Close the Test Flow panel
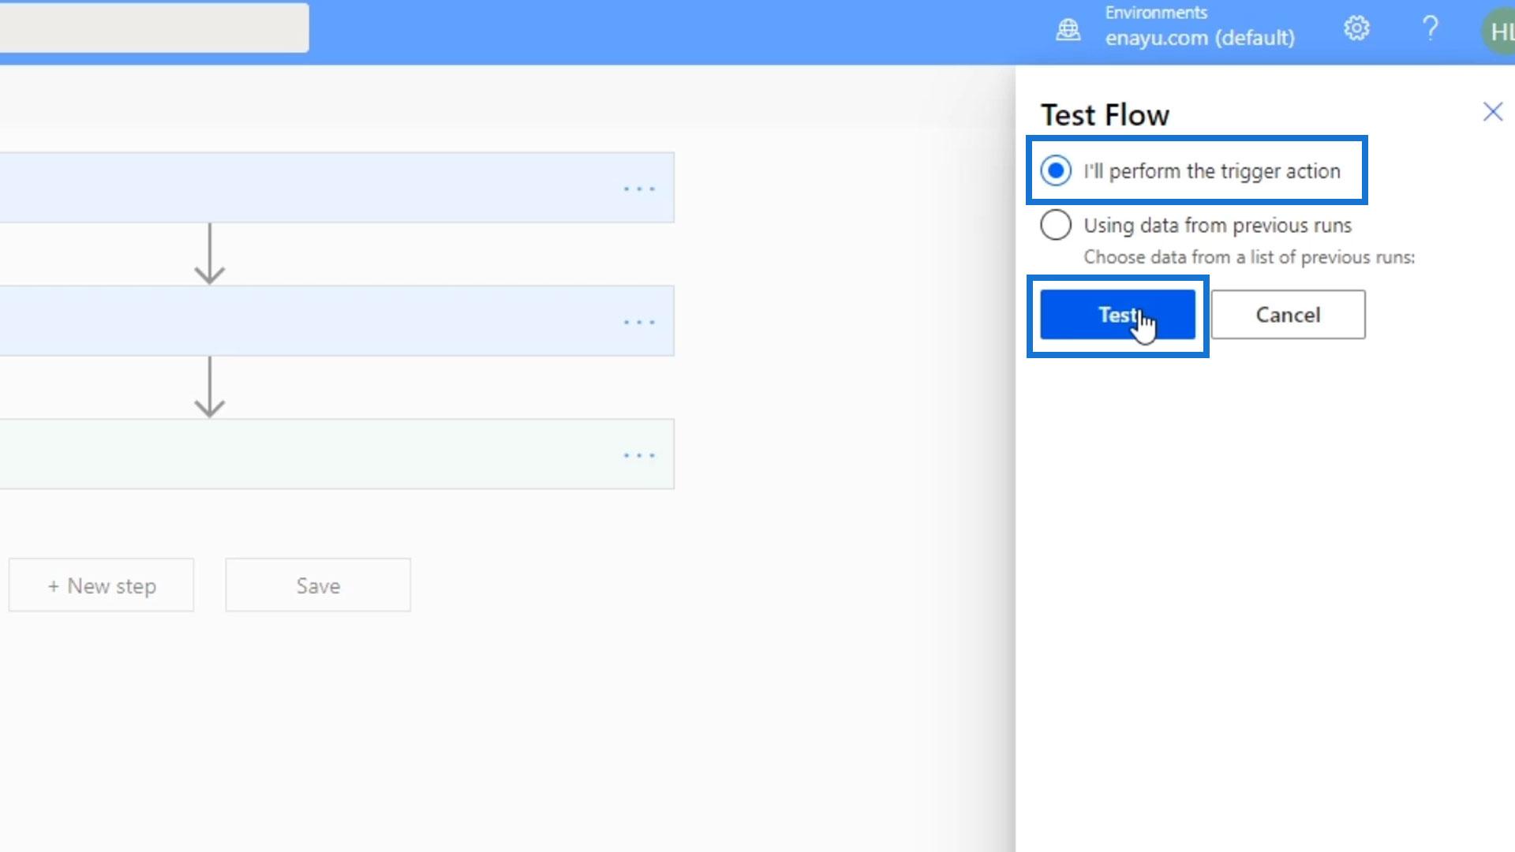 [1492, 112]
